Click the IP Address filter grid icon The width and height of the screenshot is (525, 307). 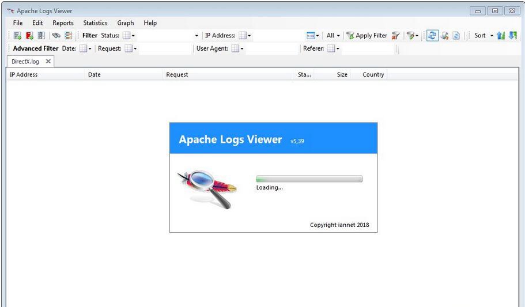click(243, 36)
